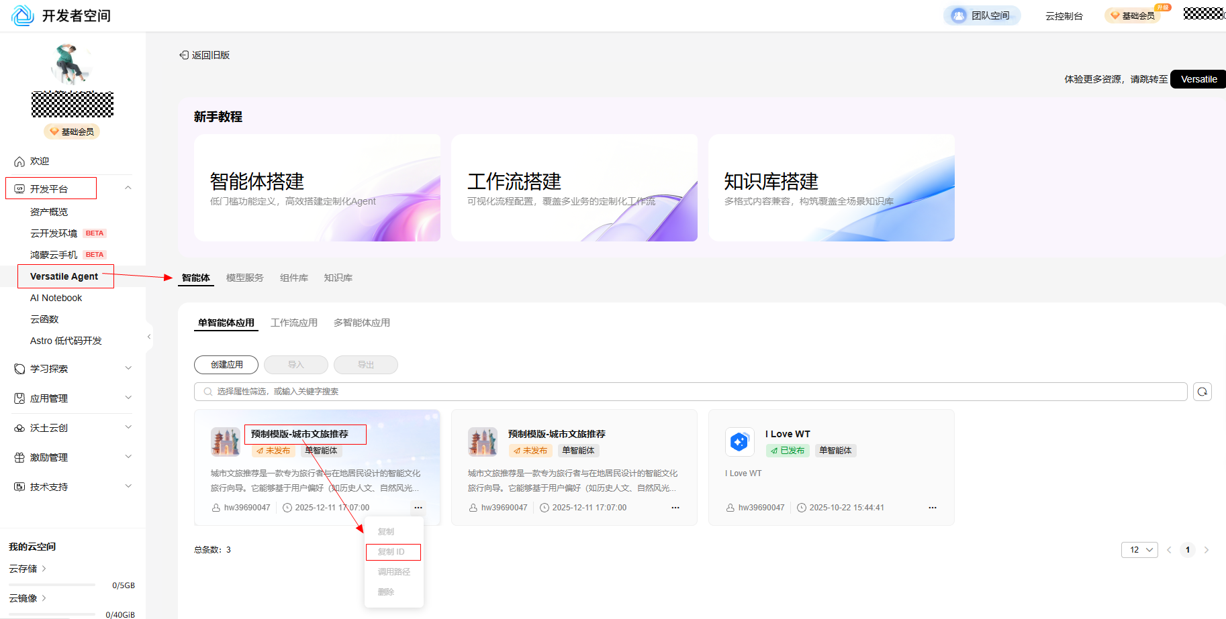Click the refresh icon beside search bar
The width and height of the screenshot is (1226, 619).
1202,392
